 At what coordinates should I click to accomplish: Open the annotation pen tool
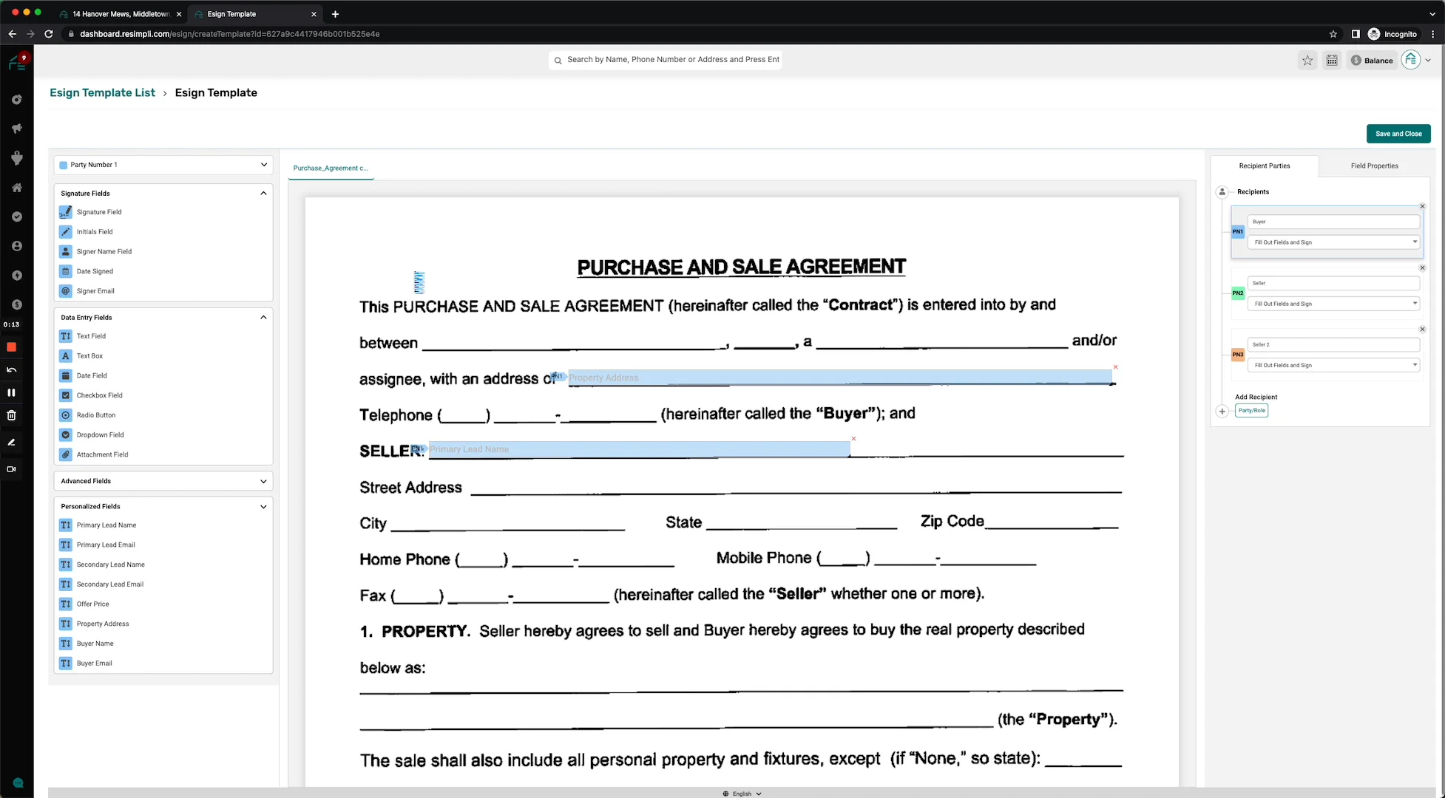click(11, 442)
